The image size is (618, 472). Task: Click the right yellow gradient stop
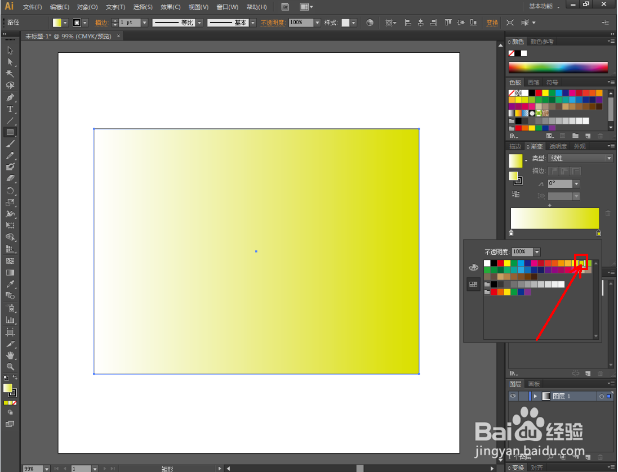click(x=599, y=233)
